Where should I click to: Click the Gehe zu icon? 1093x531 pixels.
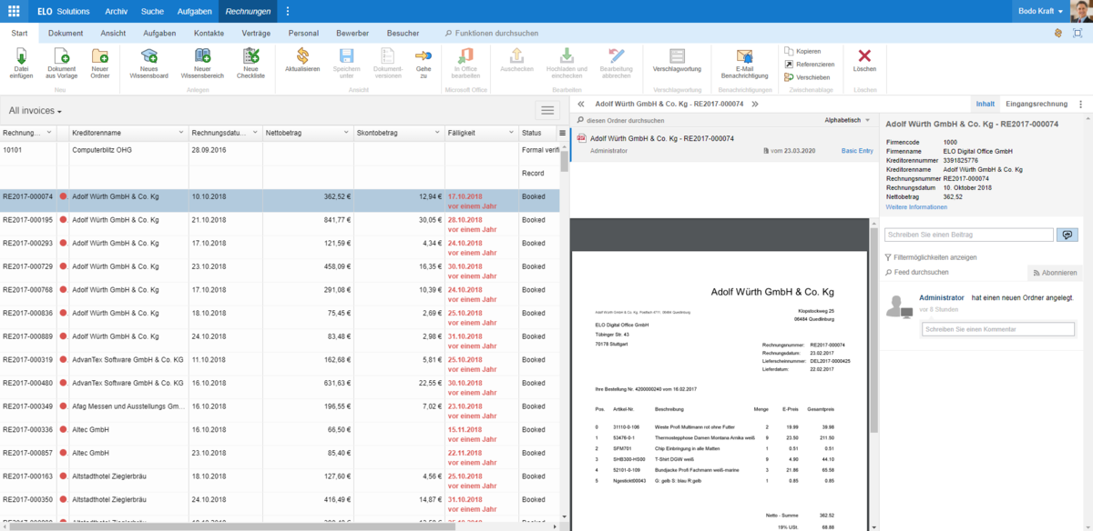[423, 56]
